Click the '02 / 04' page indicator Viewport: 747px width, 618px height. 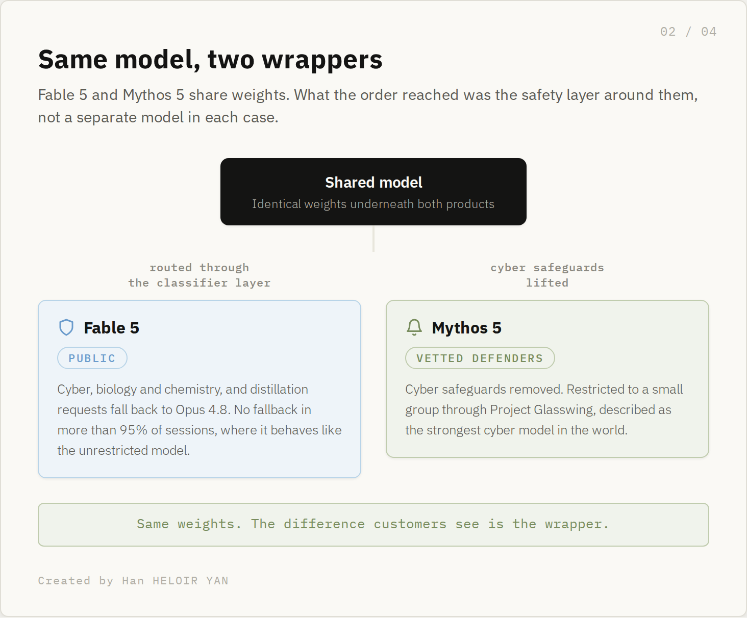tap(688, 32)
